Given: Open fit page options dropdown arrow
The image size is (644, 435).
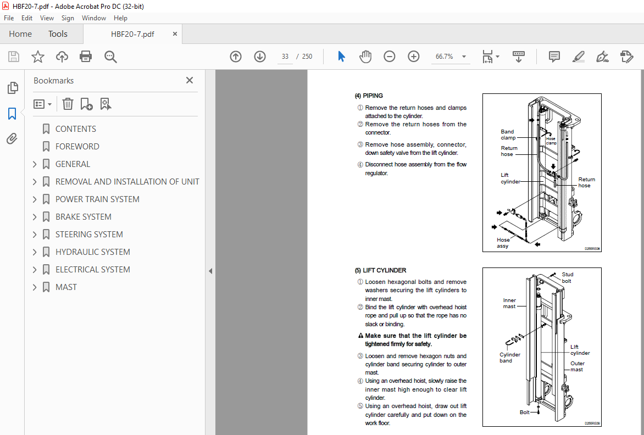Looking at the screenshot, I should pos(497,57).
